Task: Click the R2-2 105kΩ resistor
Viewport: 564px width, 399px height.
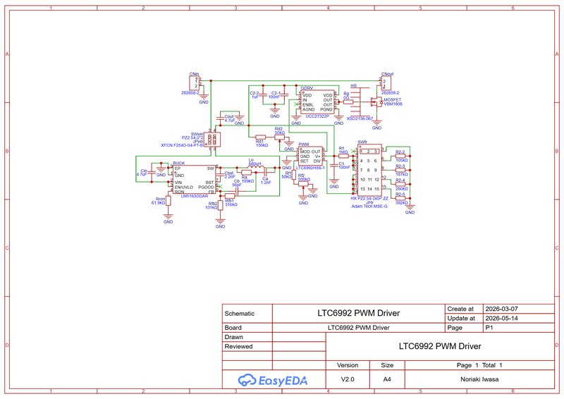Action: (400, 156)
